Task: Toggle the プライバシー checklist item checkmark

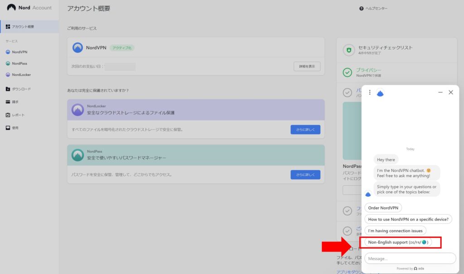Action: point(348,72)
